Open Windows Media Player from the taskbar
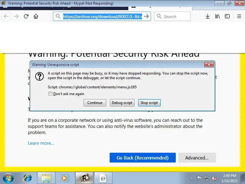This screenshot has width=245, height=184. [65, 178]
